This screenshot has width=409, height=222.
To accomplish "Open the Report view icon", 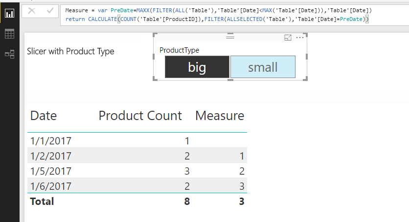I will coord(9,13).
